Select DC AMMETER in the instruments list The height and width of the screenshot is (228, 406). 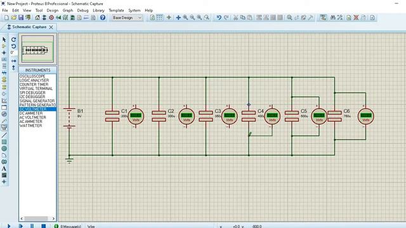tap(31, 113)
